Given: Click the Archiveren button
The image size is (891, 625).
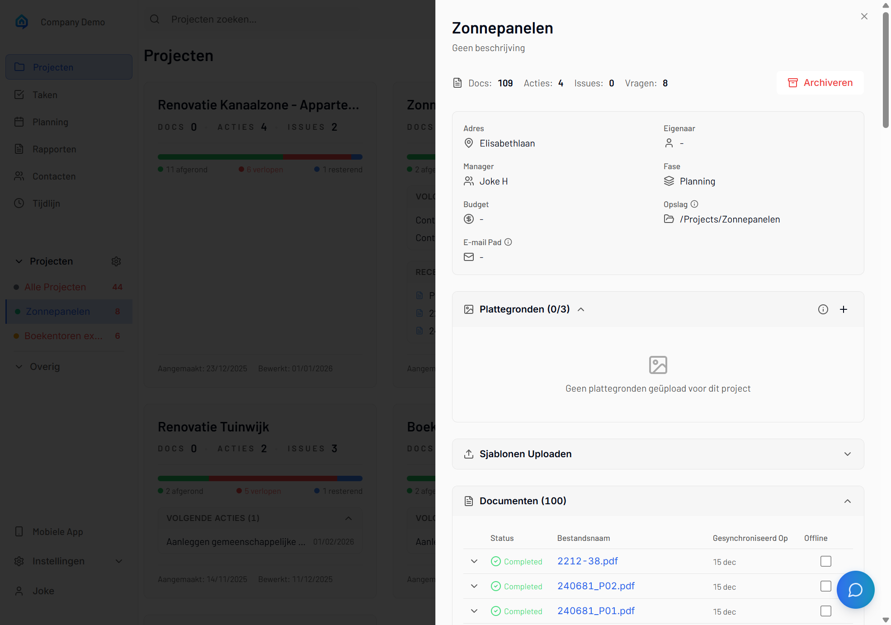Looking at the screenshot, I should [820, 83].
